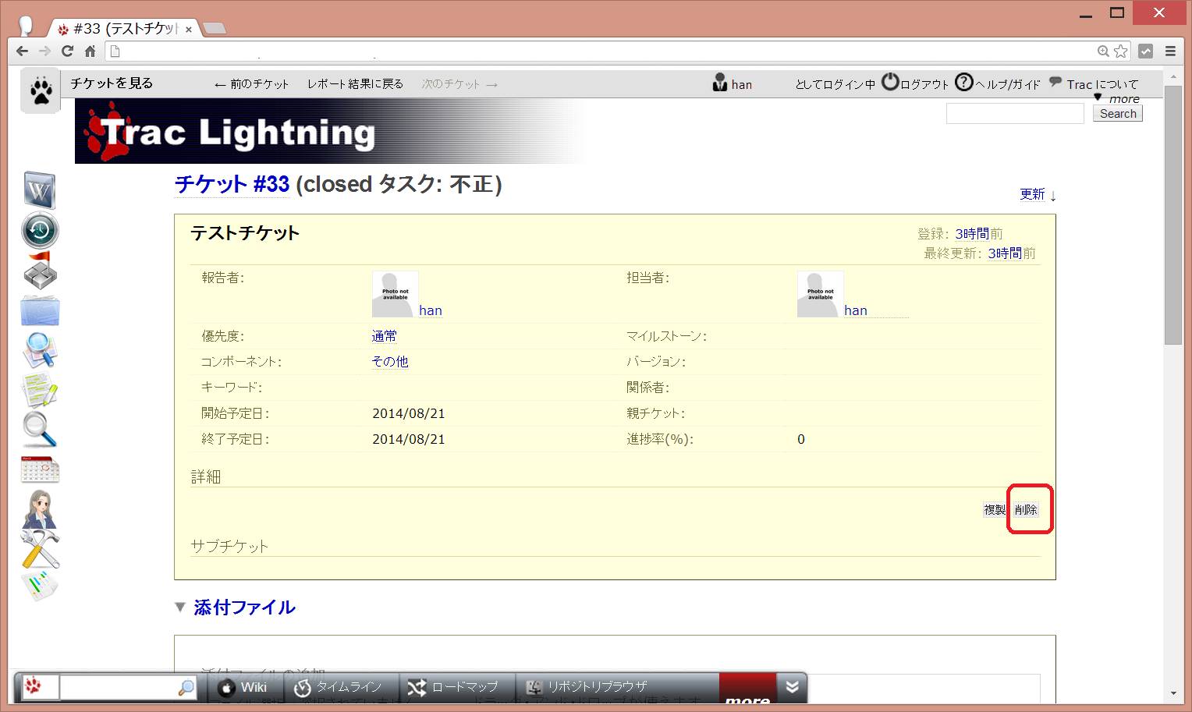The width and height of the screenshot is (1192, 712).
Task: Open the calendar icon in the sidebar
Action: [39, 469]
